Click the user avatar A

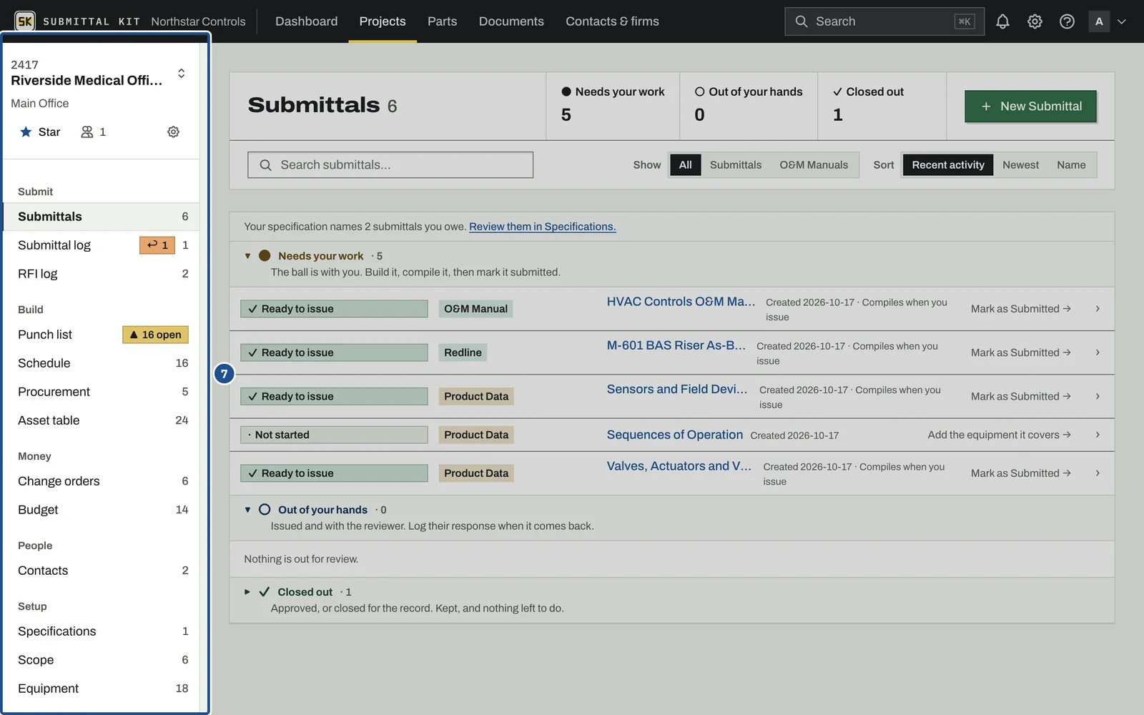pos(1099,21)
